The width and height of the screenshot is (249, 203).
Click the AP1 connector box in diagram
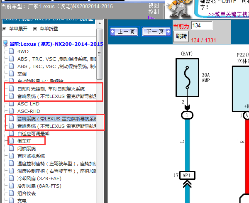coord(187,175)
